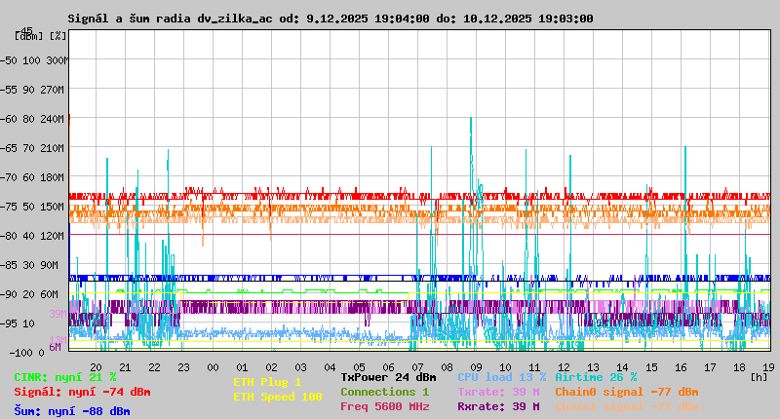Click the -80 dBm label on y-axis
This screenshot has width=780, height=419.
point(12,236)
